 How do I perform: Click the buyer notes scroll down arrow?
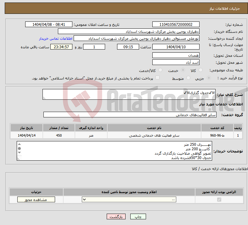click(19, 152)
